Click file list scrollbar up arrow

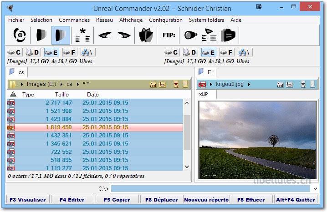(187, 103)
